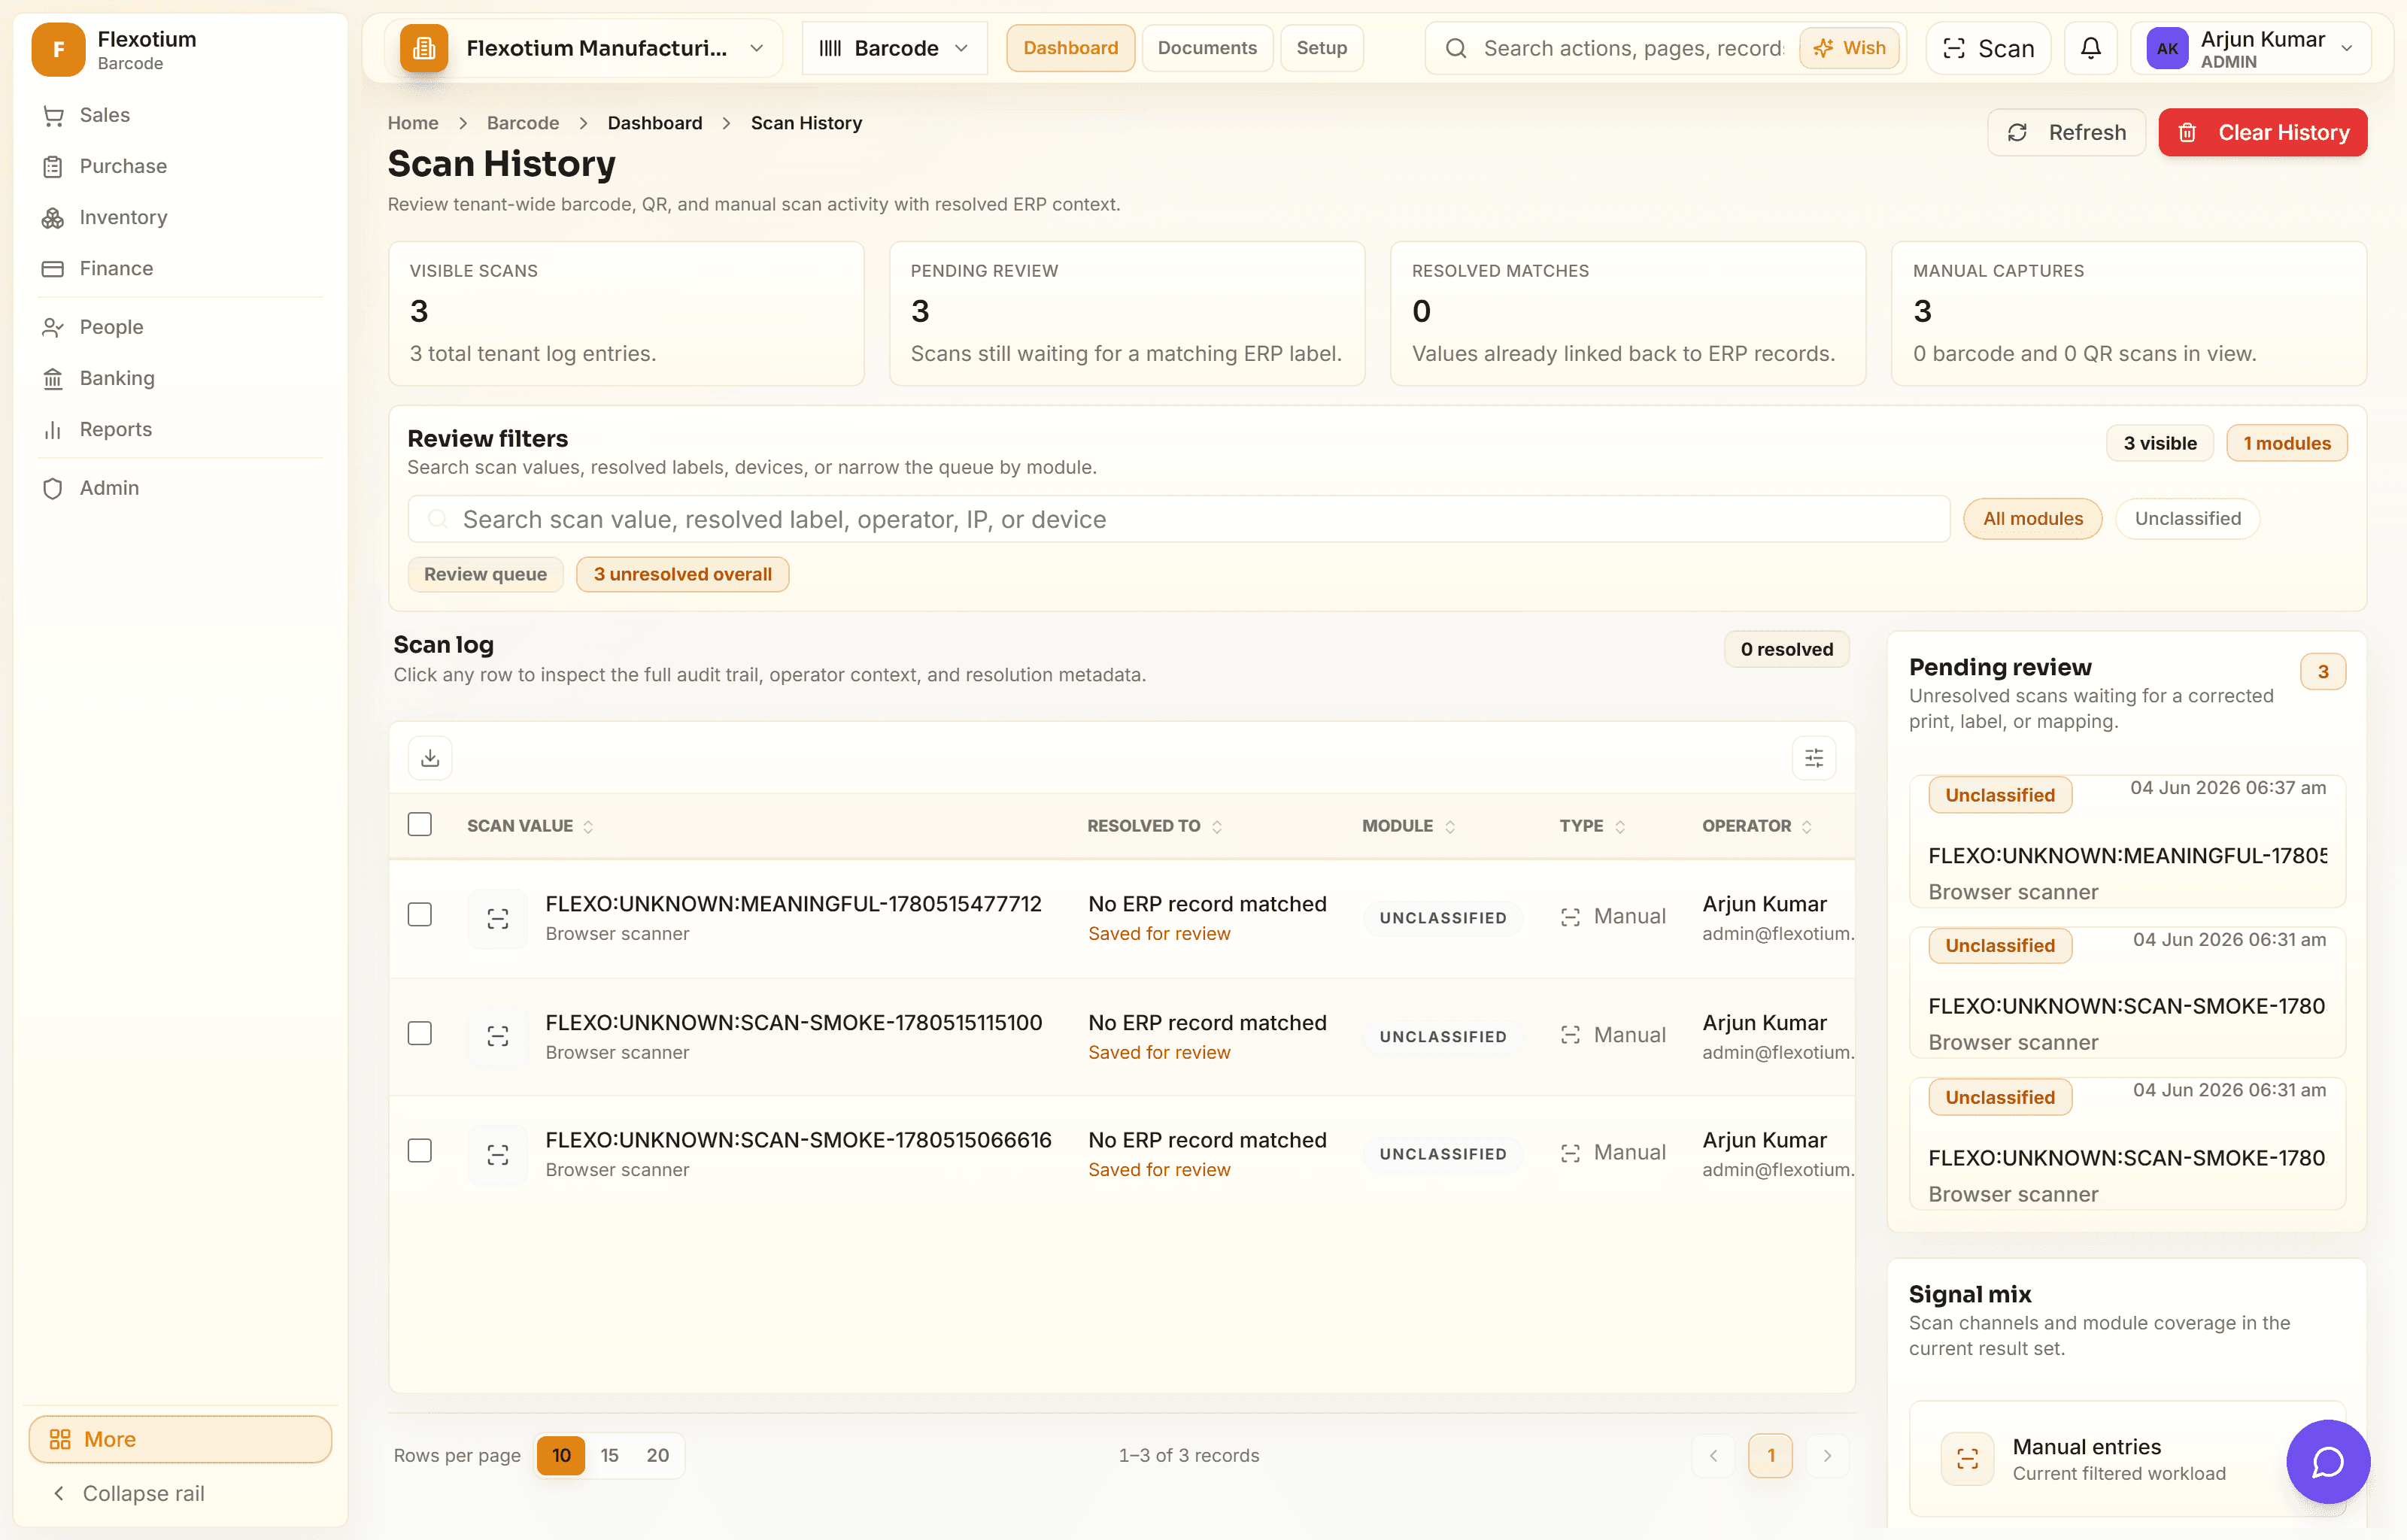Switch to Dashboard tab
Screen dimensions: 2407x1540
coord(1070,48)
